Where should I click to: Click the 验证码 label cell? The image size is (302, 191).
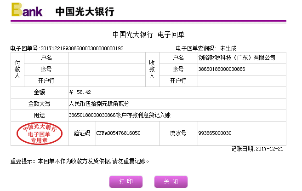pos(82,133)
